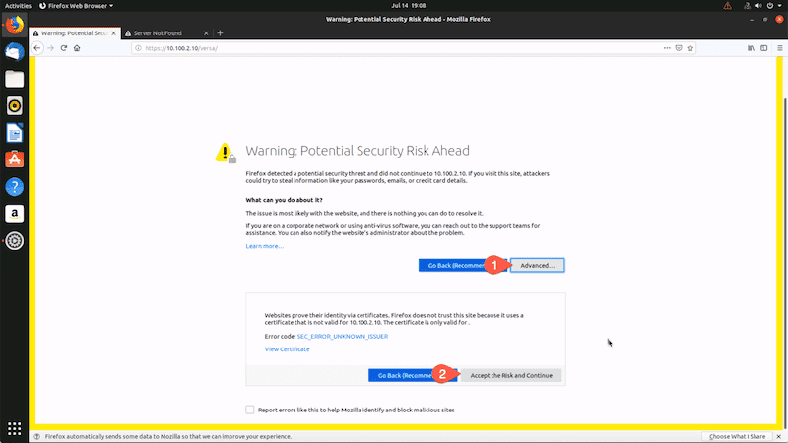Viewport: 788px width, 443px height.
Task: Reload the current page
Action: 64,48
